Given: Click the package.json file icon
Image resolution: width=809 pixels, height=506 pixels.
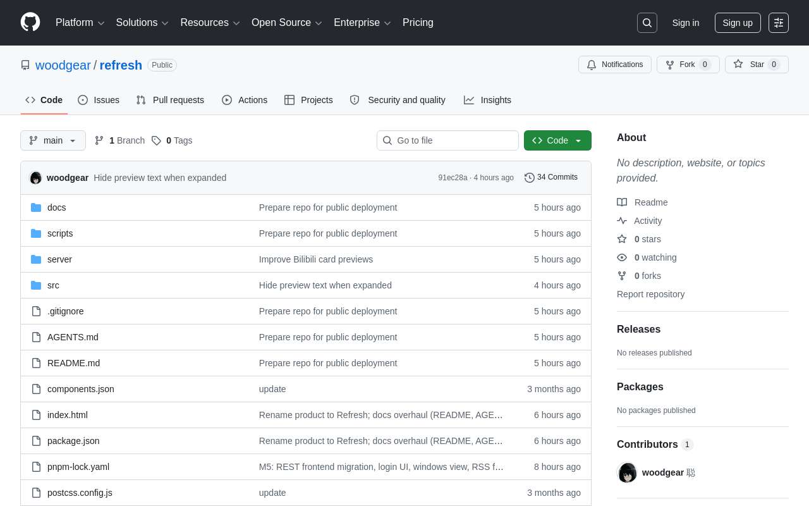Looking at the screenshot, I should point(36,441).
